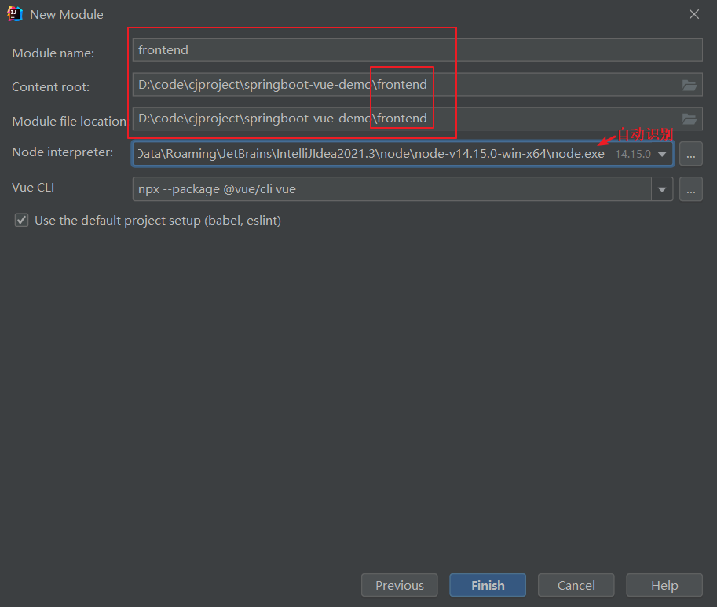This screenshot has width=717, height=607.
Task: Click the Node interpreter label
Action: pos(63,152)
